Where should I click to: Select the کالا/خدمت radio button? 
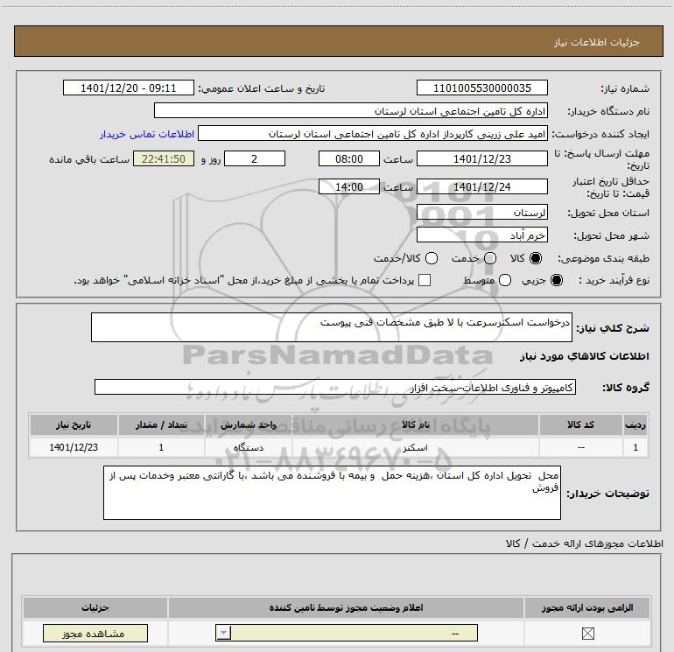pos(432,258)
